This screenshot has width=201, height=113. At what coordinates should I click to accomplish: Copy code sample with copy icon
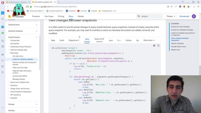[x=158, y=46]
